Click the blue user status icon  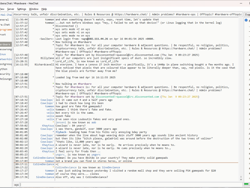pyautogui.click(x=246, y=20)
